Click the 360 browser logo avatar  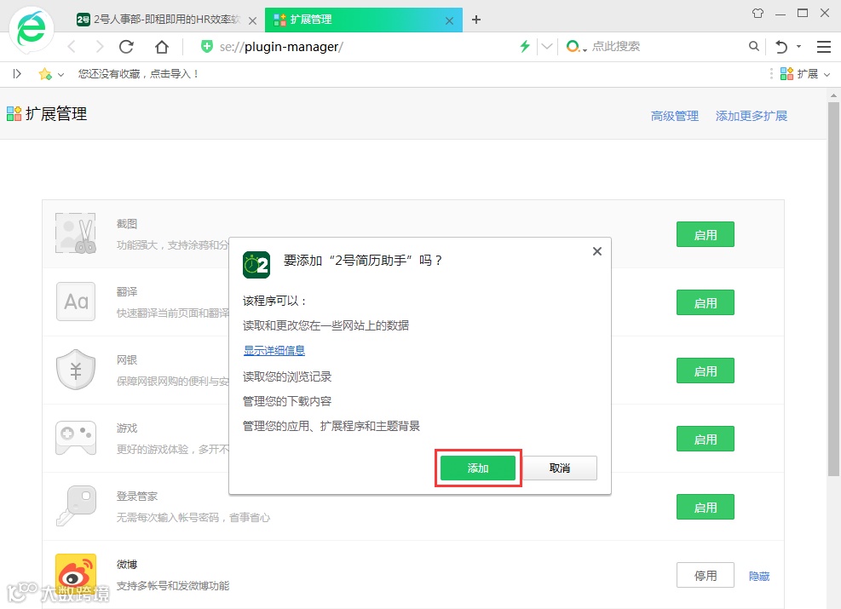[32, 30]
